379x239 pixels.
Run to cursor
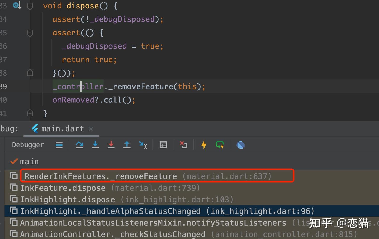[143, 145]
